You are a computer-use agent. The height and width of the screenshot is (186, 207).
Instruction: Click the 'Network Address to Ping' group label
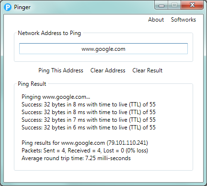(x=49, y=33)
